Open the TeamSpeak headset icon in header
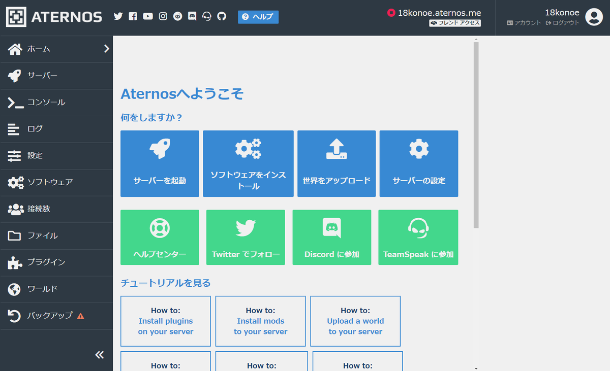The width and height of the screenshot is (610, 371). point(207,16)
